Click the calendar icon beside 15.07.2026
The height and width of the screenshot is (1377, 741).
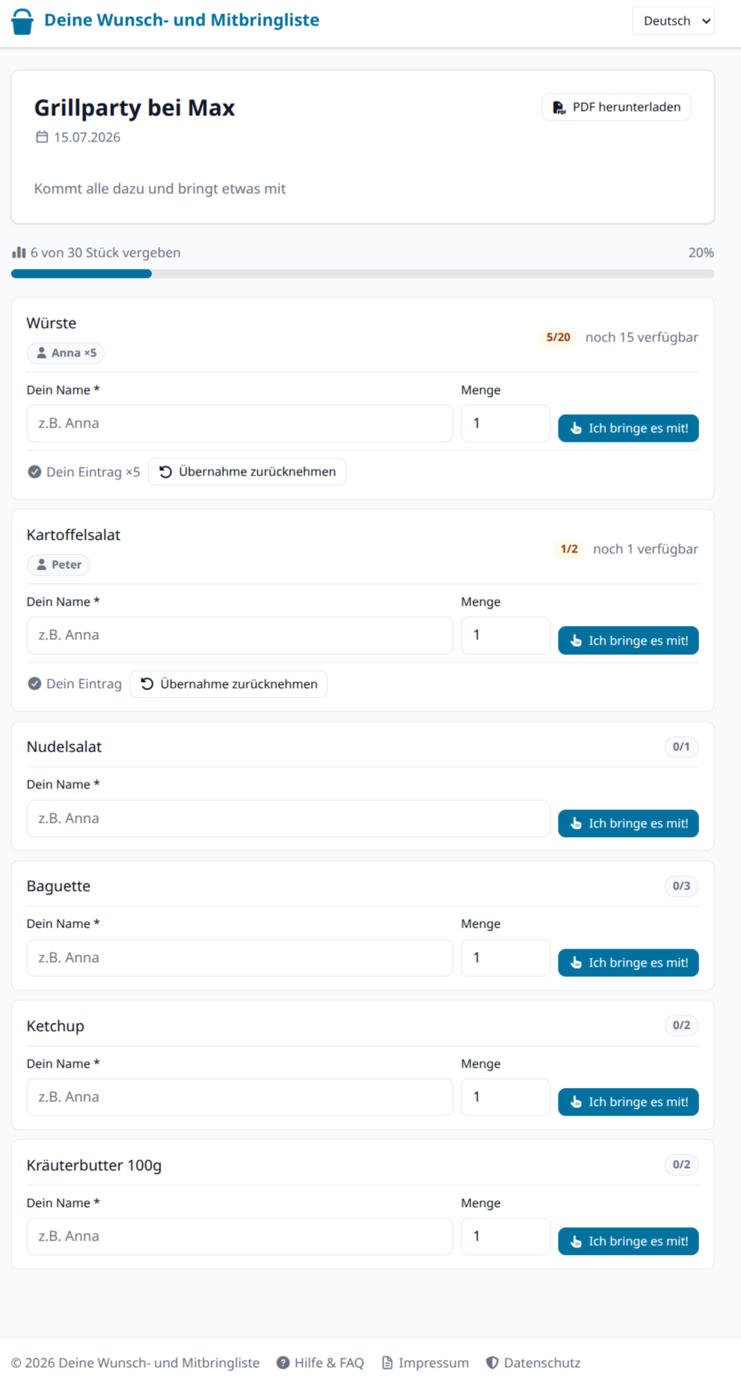[42, 137]
